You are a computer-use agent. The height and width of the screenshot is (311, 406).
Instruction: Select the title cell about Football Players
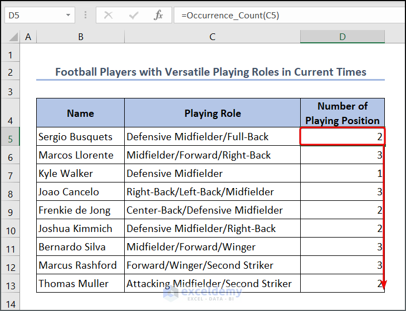211,72
